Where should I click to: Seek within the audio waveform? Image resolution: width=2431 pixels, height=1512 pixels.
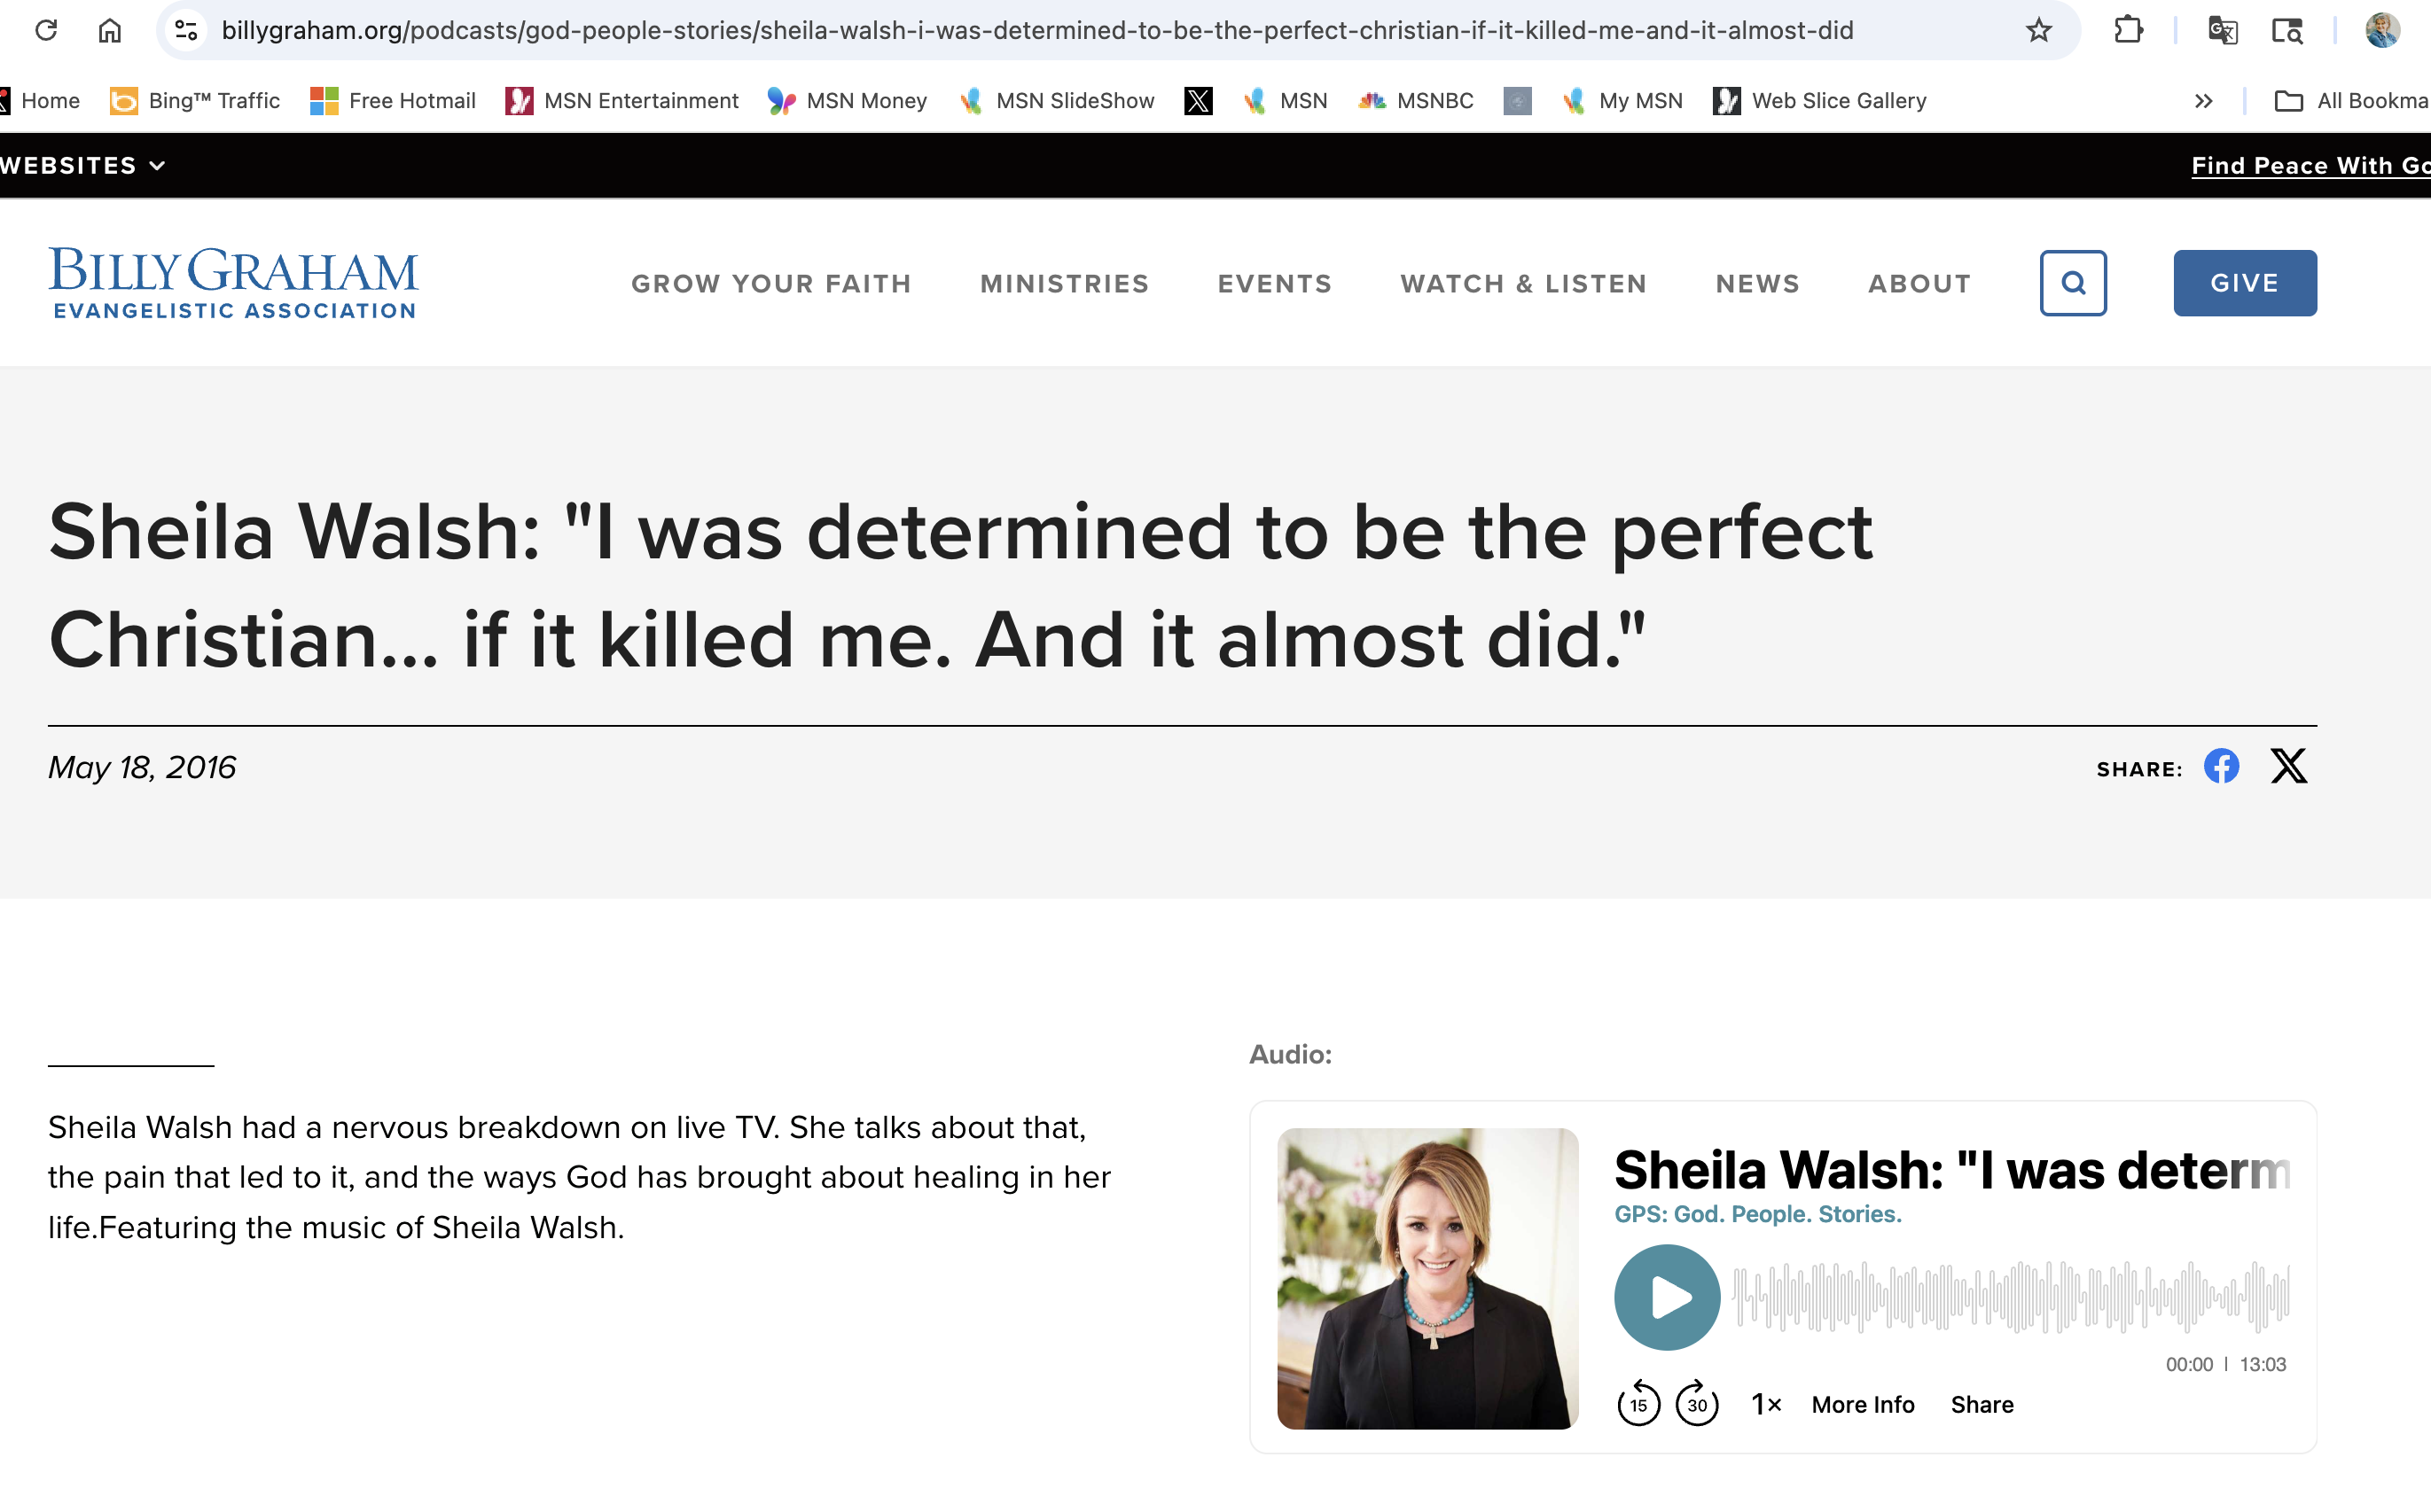coord(2011,1297)
